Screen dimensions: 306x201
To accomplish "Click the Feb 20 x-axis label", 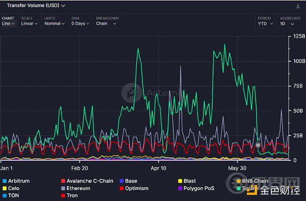I will (x=80, y=168).
